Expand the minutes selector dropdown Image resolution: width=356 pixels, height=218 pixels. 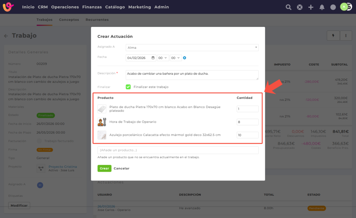176,58
